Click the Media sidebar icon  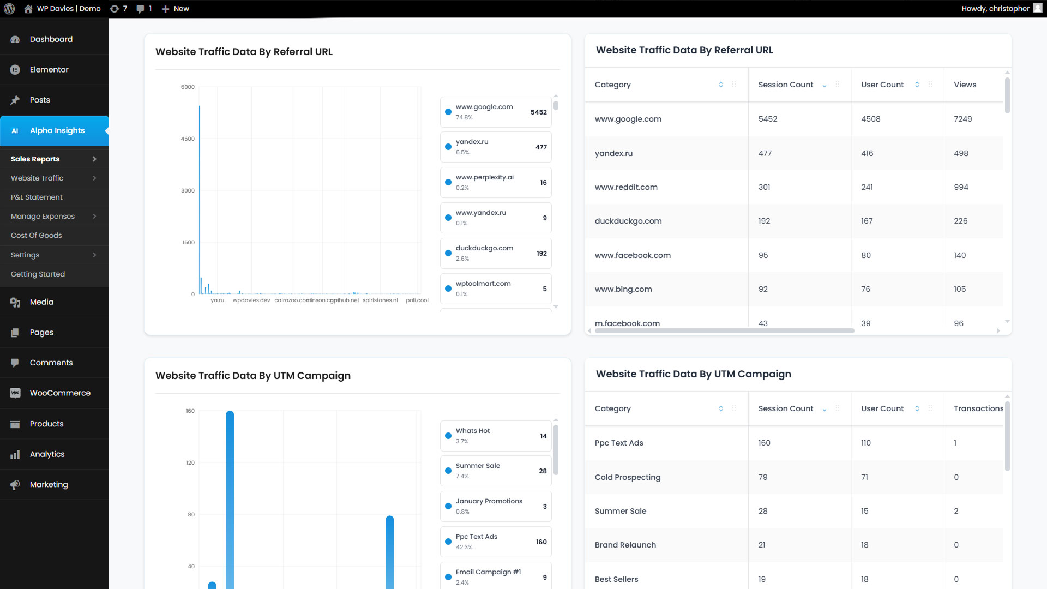[15, 302]
